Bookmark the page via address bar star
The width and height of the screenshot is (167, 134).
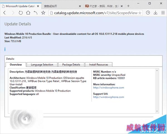coord(140,13)
